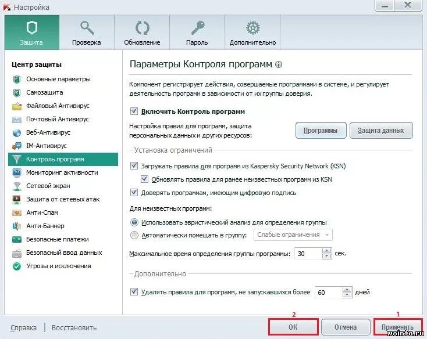Click the Сетевой экран icon
427x339 pixels.
point(17,186)
